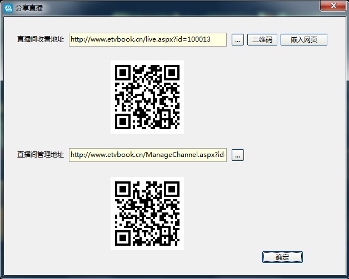Screen dimensions: 349x279
Task: Click the 确定 button
Action: [x=282, y=257]
